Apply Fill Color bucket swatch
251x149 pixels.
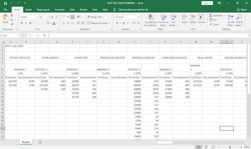pyautogui.click(x=47, y=23)
